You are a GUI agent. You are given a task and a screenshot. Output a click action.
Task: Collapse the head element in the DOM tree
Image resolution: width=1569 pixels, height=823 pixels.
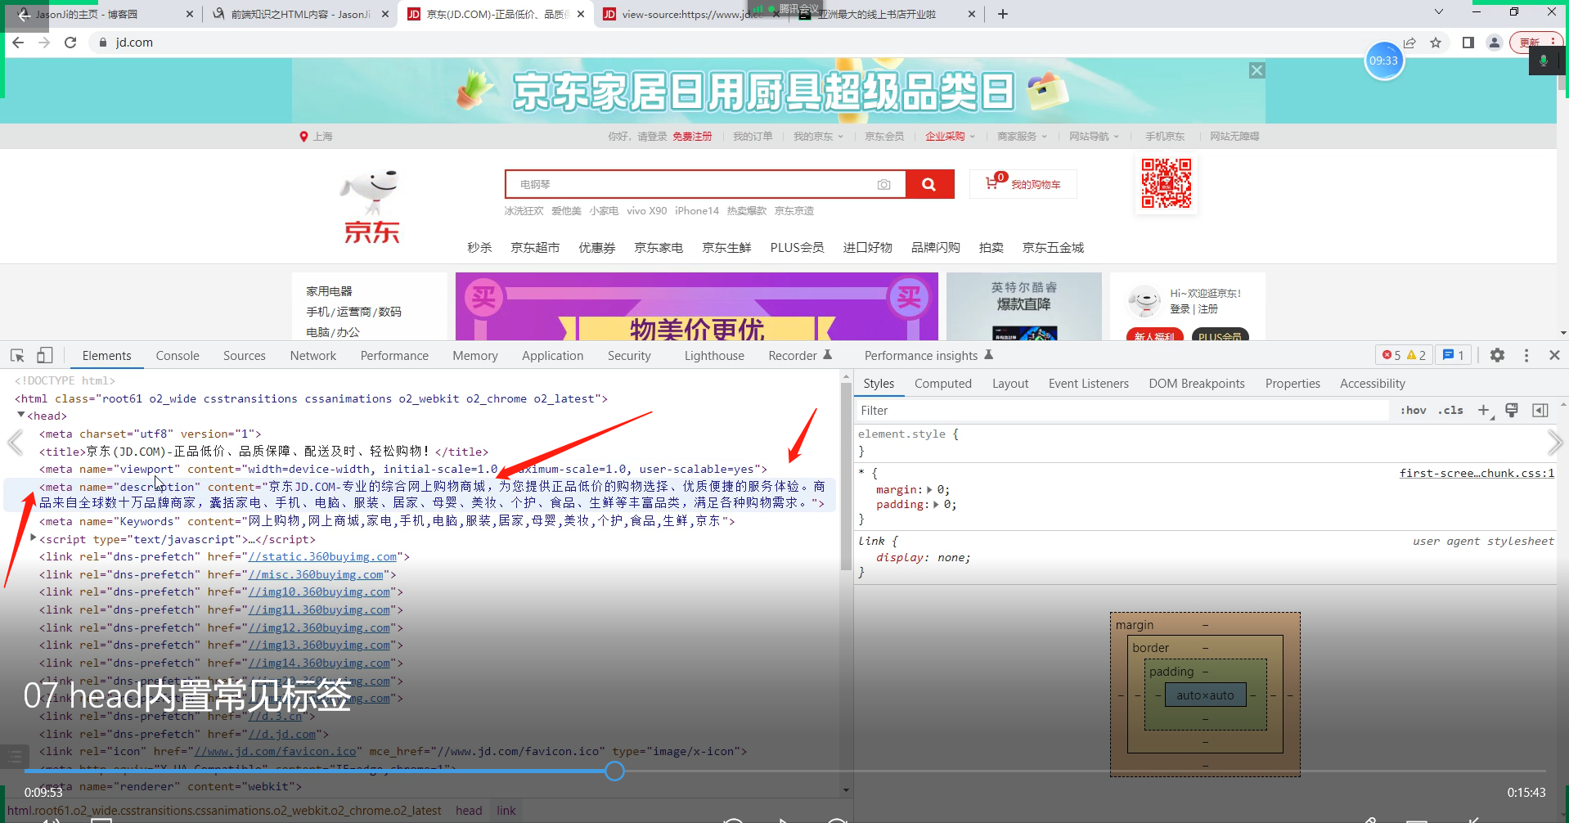[x=21, y=416]
